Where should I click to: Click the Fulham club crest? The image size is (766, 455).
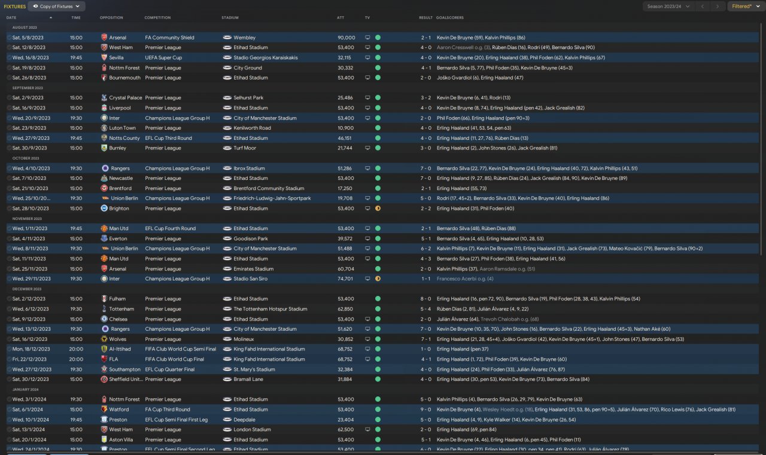point(105,299)
